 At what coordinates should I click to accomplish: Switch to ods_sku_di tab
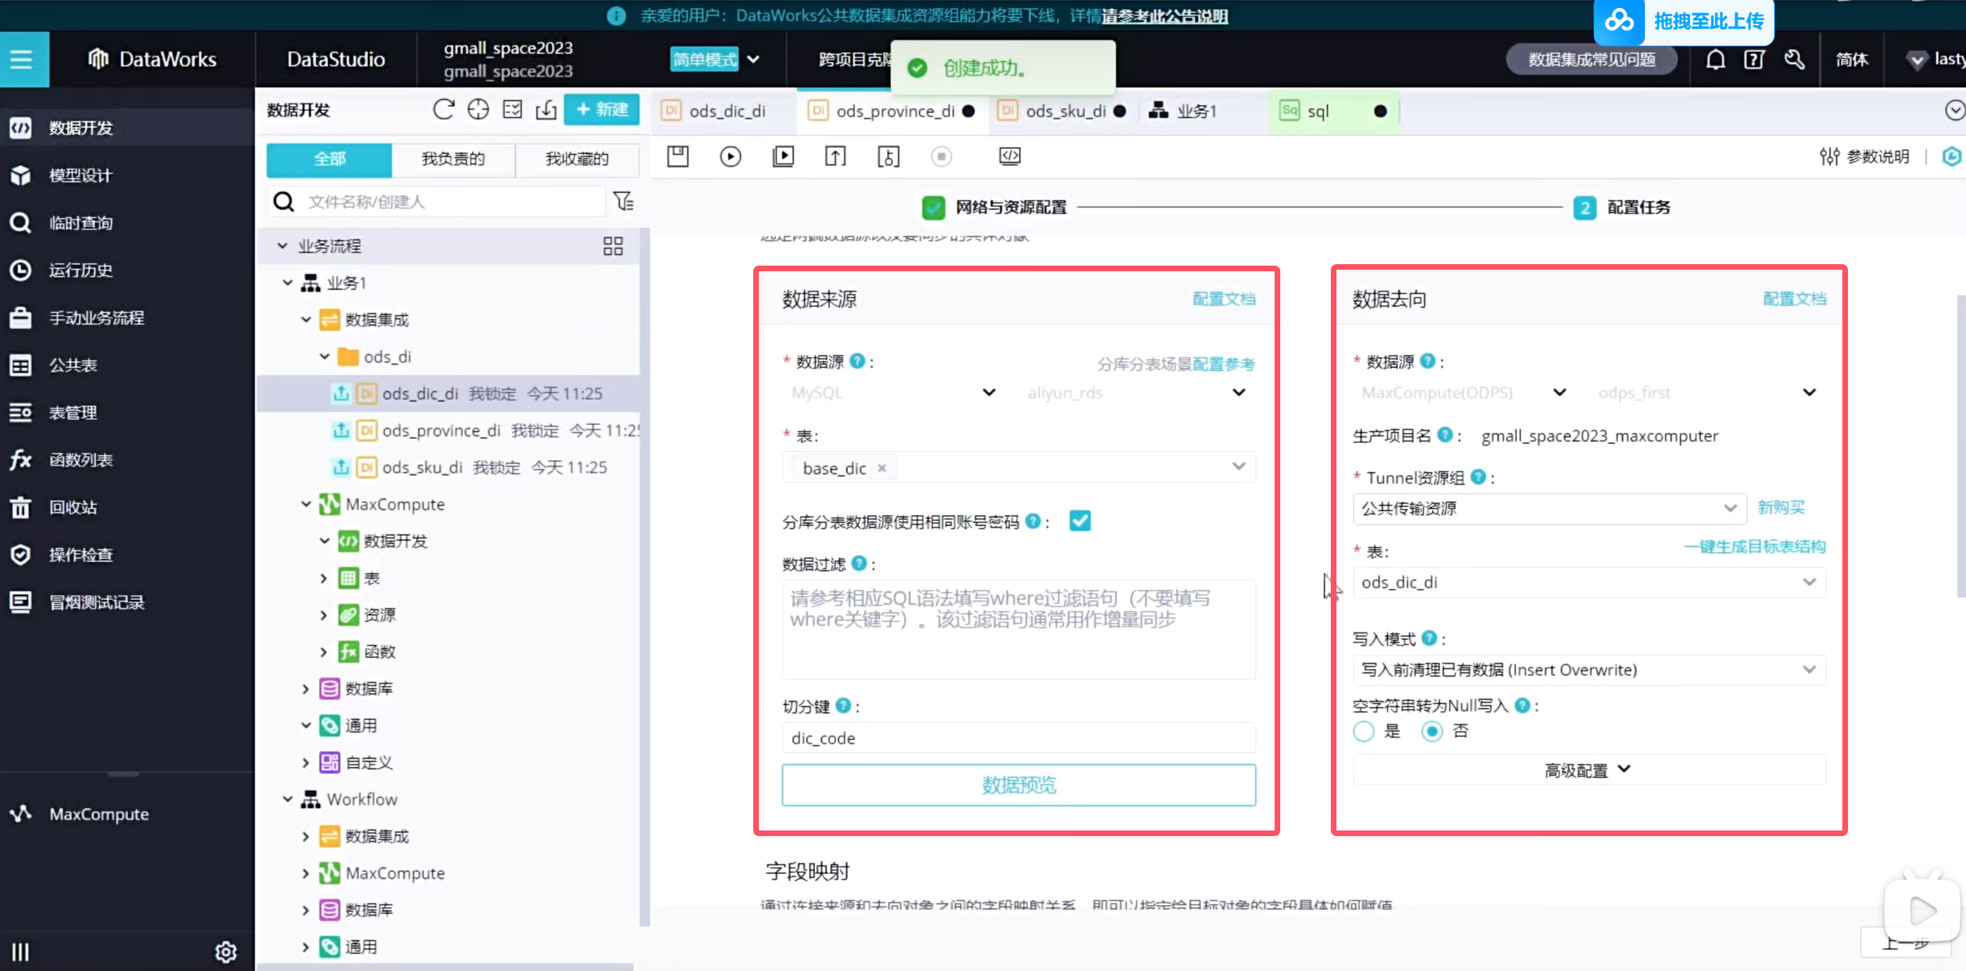click(x=1065, y=112)
